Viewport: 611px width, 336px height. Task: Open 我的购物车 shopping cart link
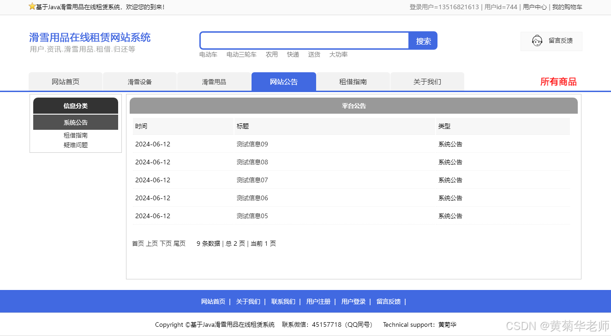coord(567,7)
